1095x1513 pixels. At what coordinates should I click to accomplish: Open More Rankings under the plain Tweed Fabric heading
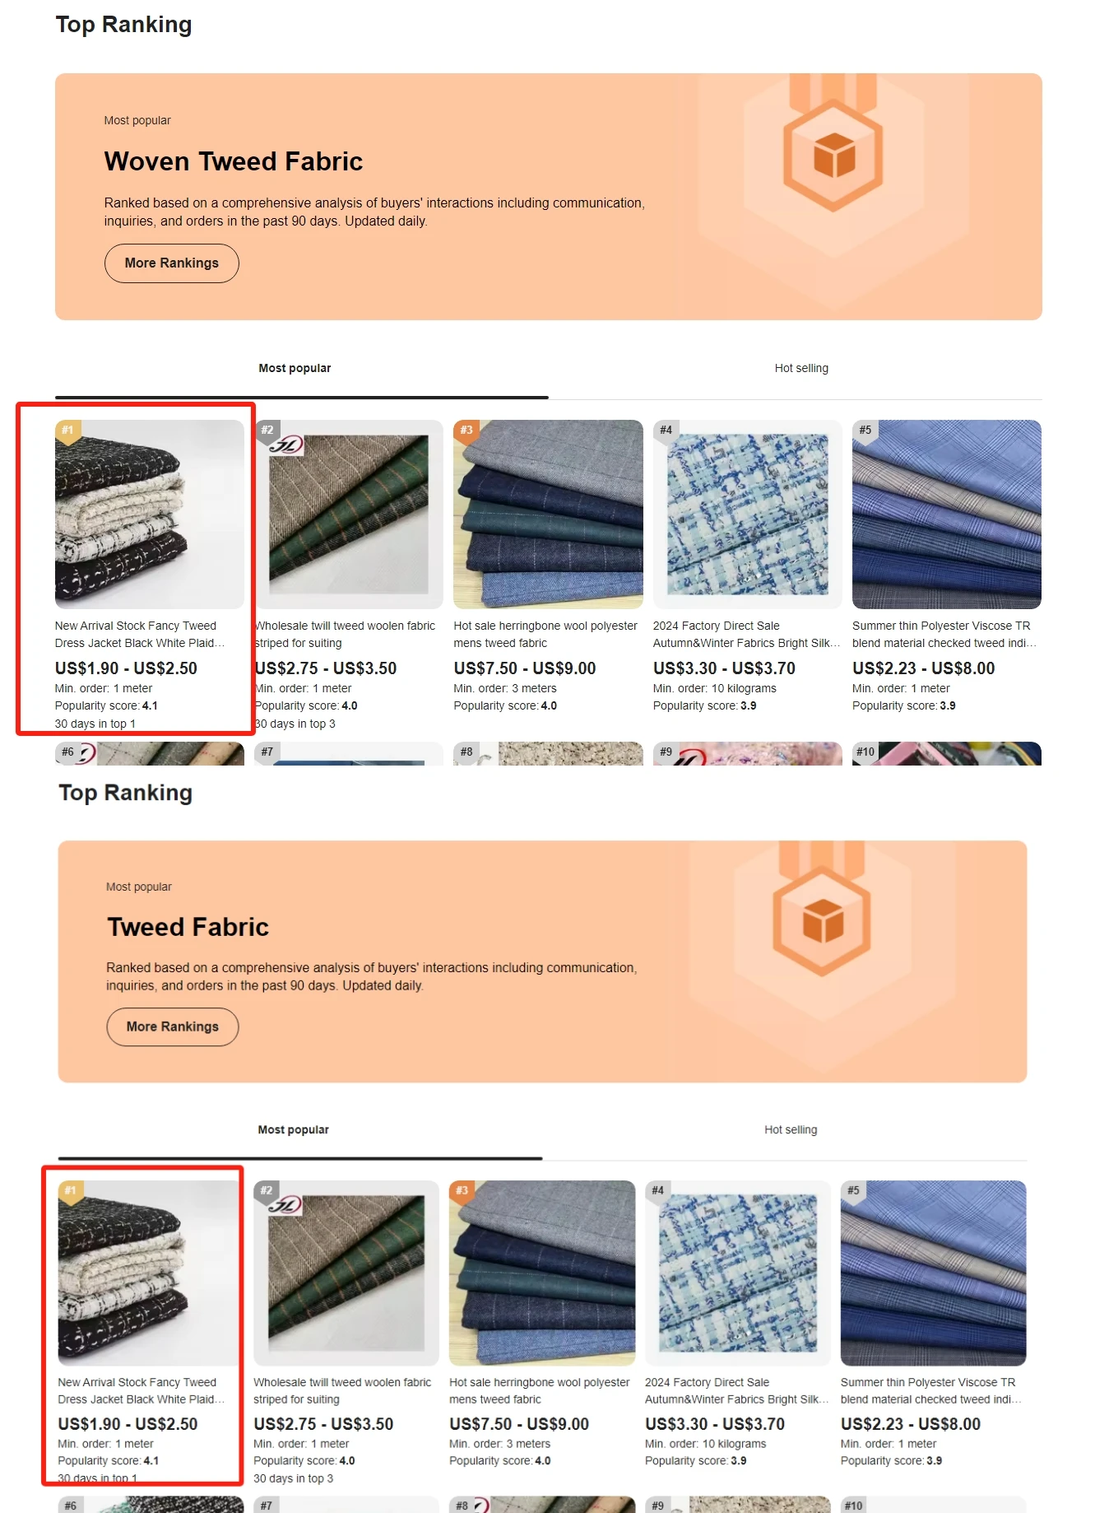pos(173,1027)
